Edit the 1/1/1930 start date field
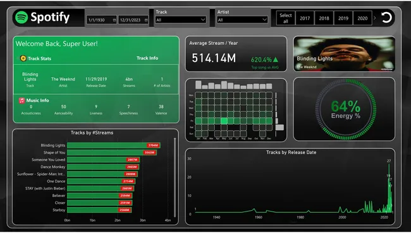Viewport: 411px width, 233px height. tap(102, 20)
